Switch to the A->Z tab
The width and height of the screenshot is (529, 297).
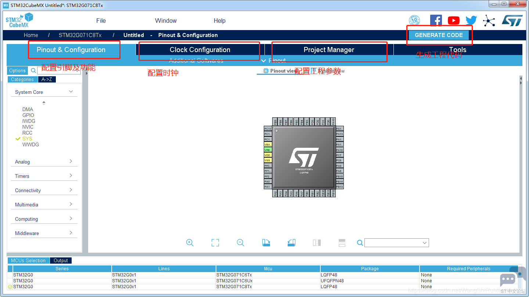pyautogui.click(x=47, y=80)
